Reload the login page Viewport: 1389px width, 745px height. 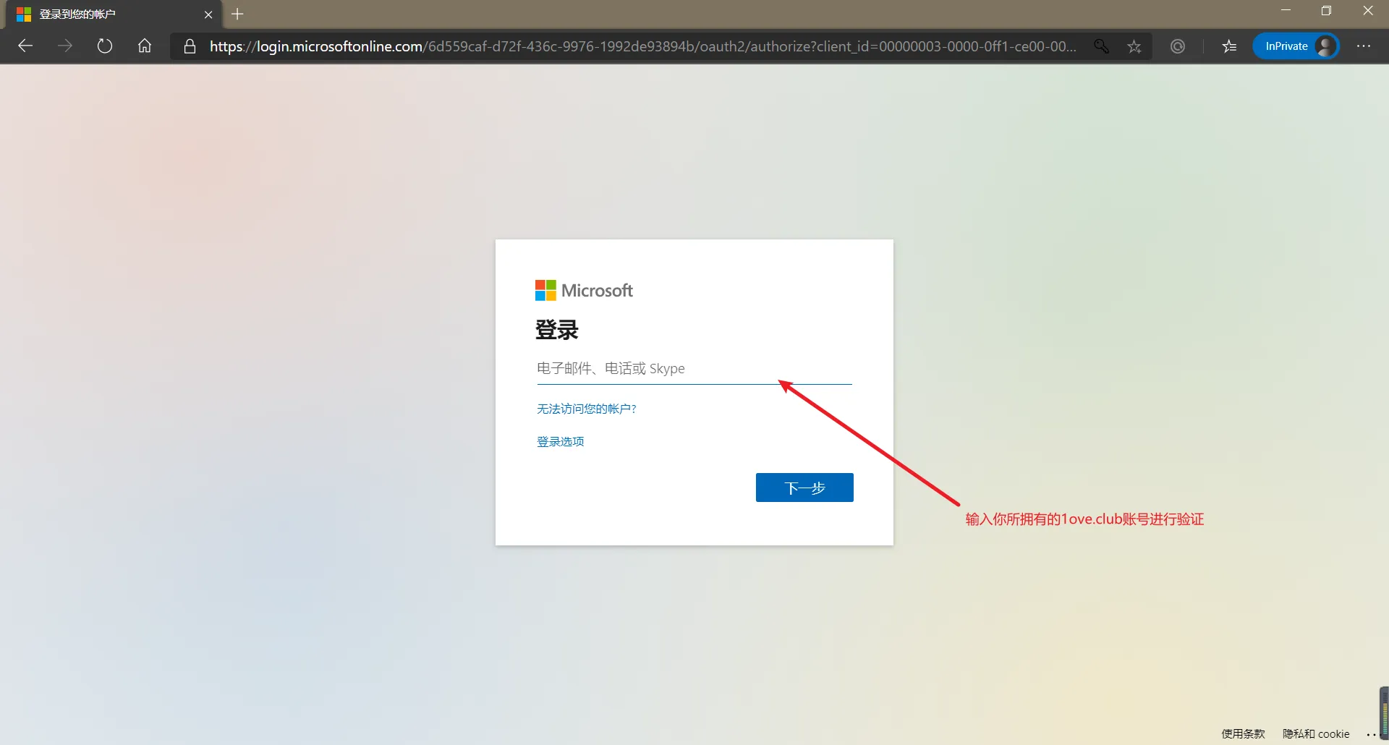click(x=105, y=46)
